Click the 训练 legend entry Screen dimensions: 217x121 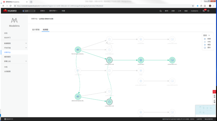[x=207, y=42]
